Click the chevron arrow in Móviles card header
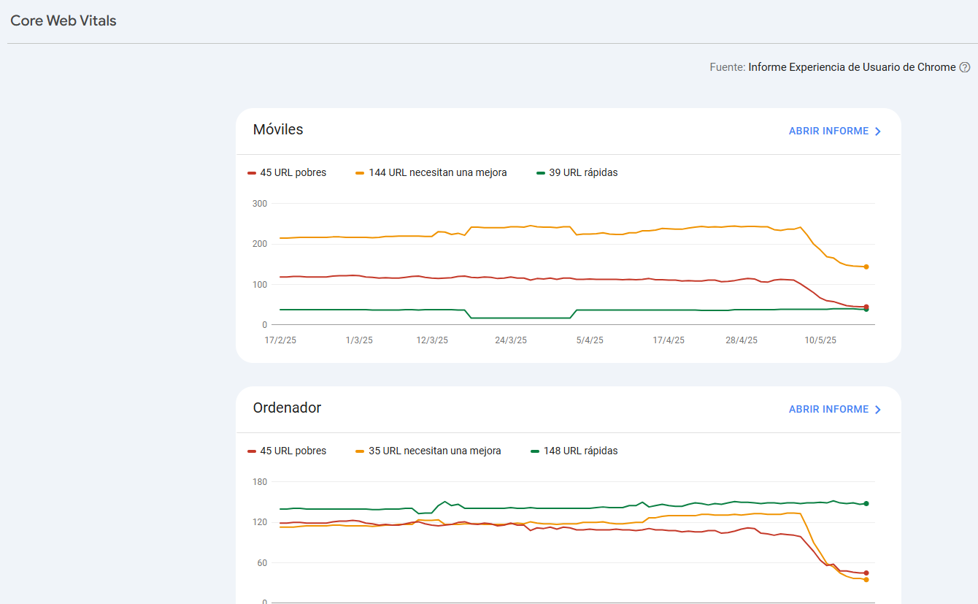978x604 pixels. pyautogui.click(x=878, y=131)
